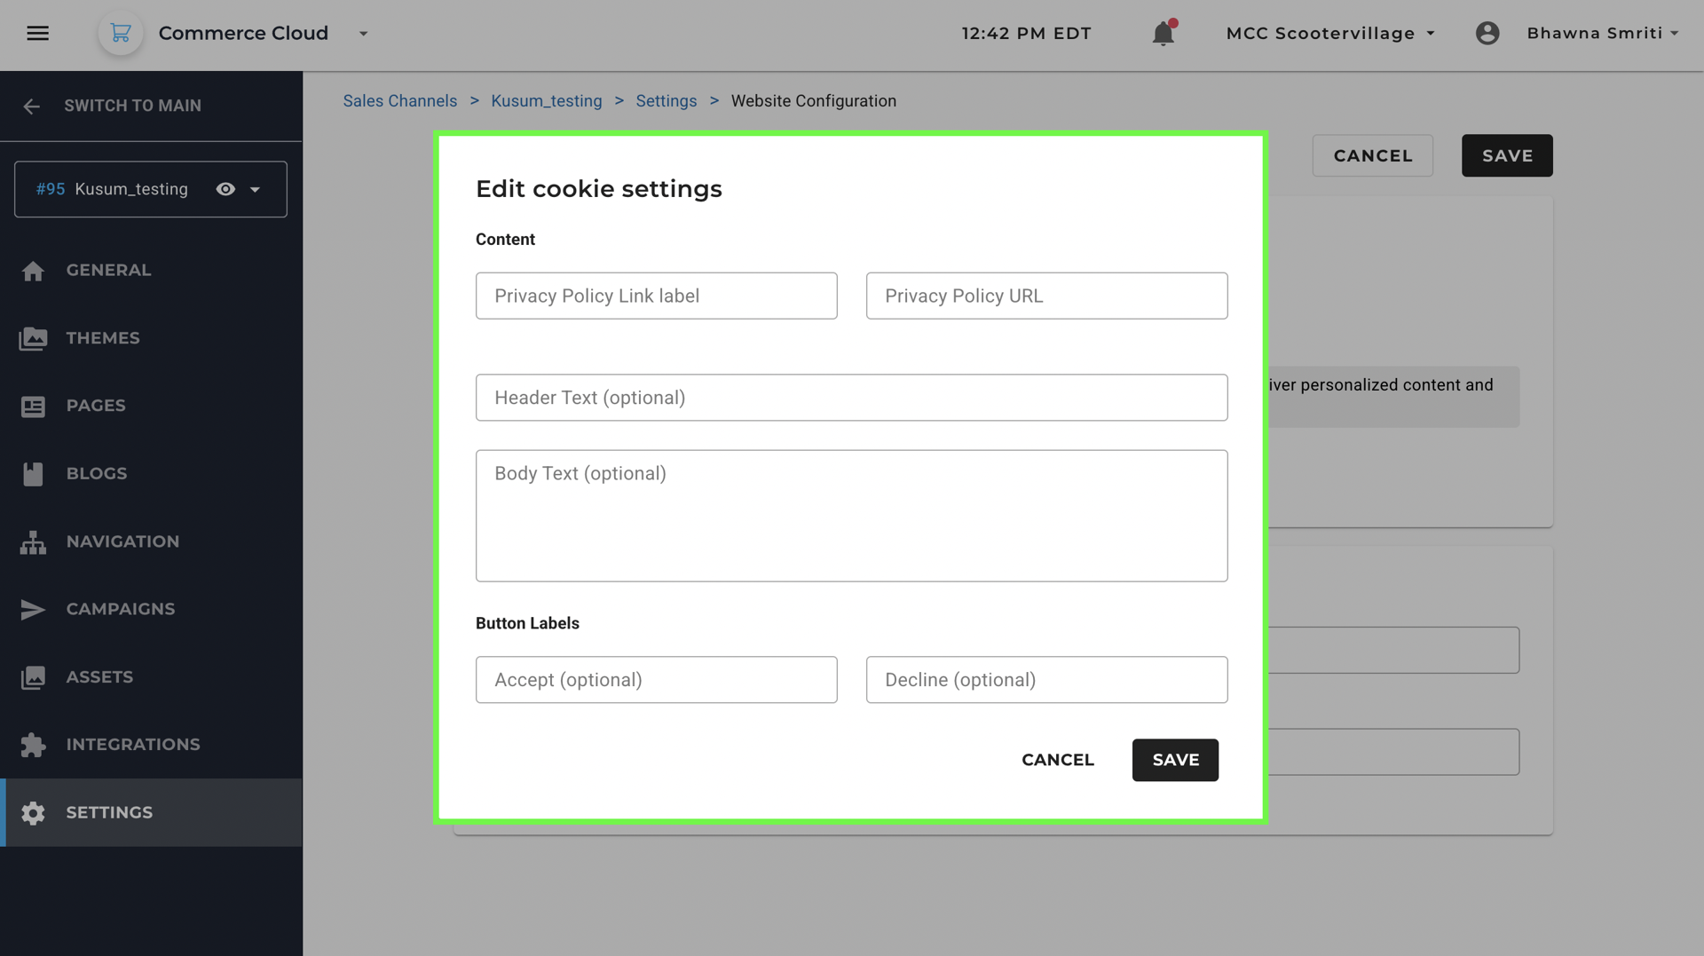Click the user account avatar icon
Screen dimensions: 1704x956
(x=1487, y=34)
